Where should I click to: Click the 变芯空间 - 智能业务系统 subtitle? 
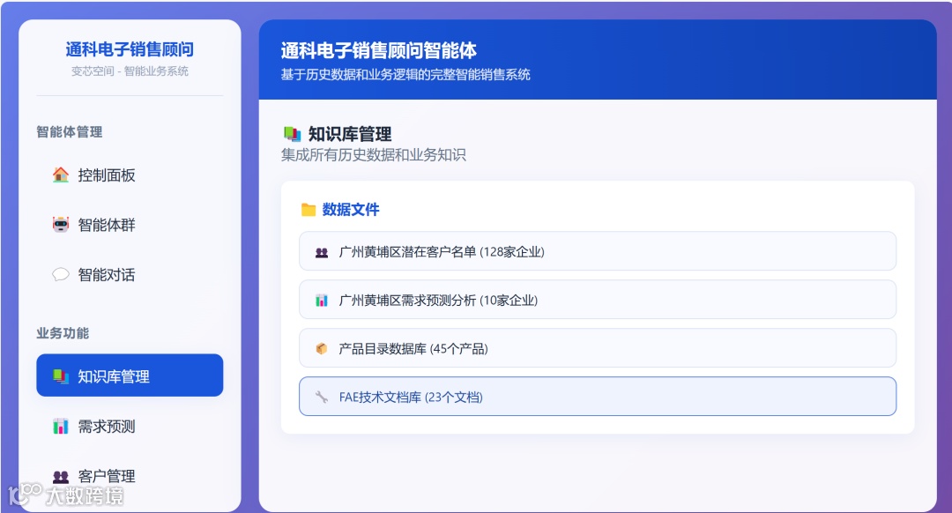click(130, 71)
